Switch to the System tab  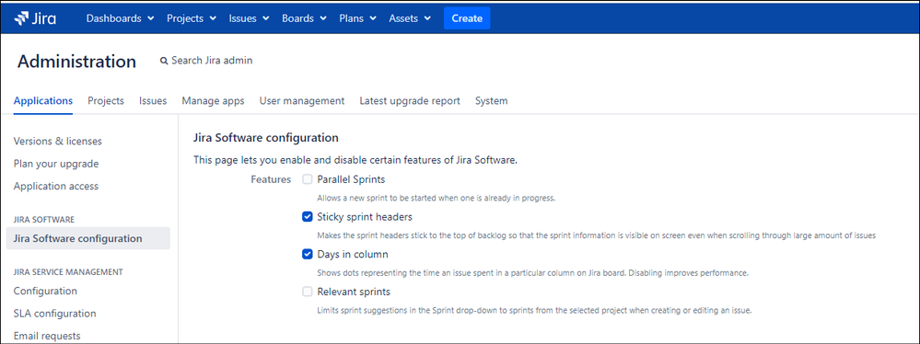[x=491, y=101]
